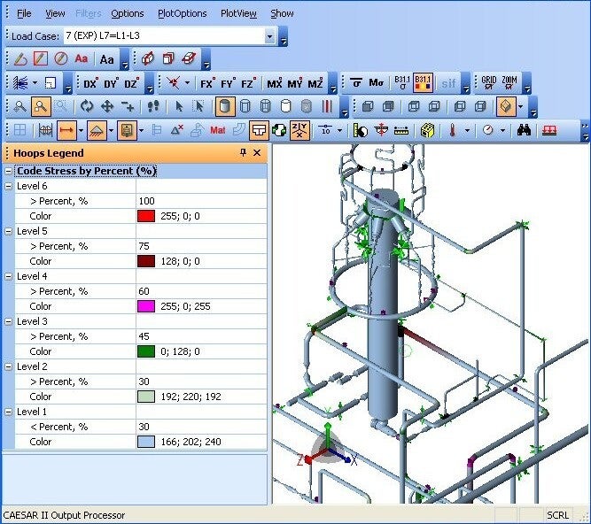Select the Pan view arrows icon
This screenshot has width=591, height=524.
[x=107, y=106]
